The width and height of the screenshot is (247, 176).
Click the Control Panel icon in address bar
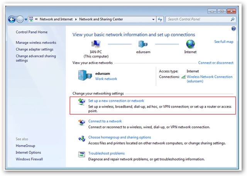31,19
